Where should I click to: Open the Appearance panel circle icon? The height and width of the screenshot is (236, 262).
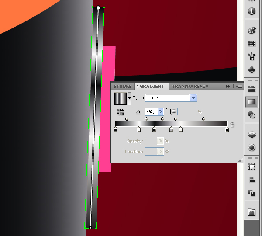pos(252,148)
